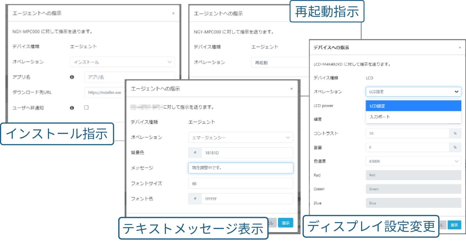This screenshot has height=247, width=466.
Task: Click the メッセージ field with 現在調整中です。
Action: [x=241, y=168]
